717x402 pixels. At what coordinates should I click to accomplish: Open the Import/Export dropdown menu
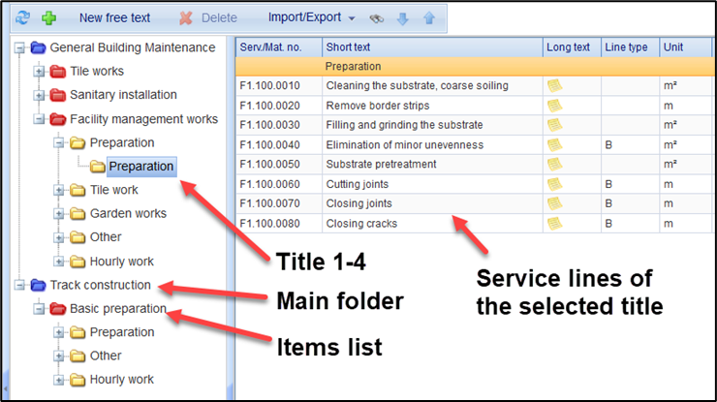(311, 17)
